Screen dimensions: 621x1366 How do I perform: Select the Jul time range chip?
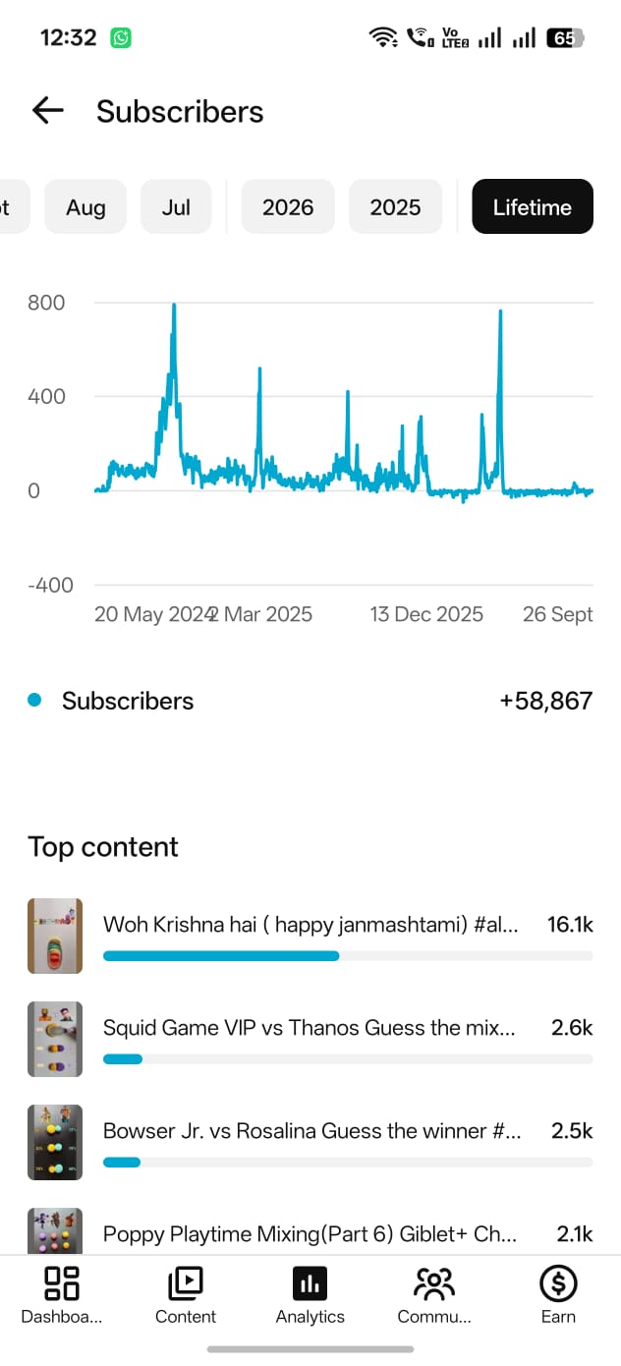point(176,206)
